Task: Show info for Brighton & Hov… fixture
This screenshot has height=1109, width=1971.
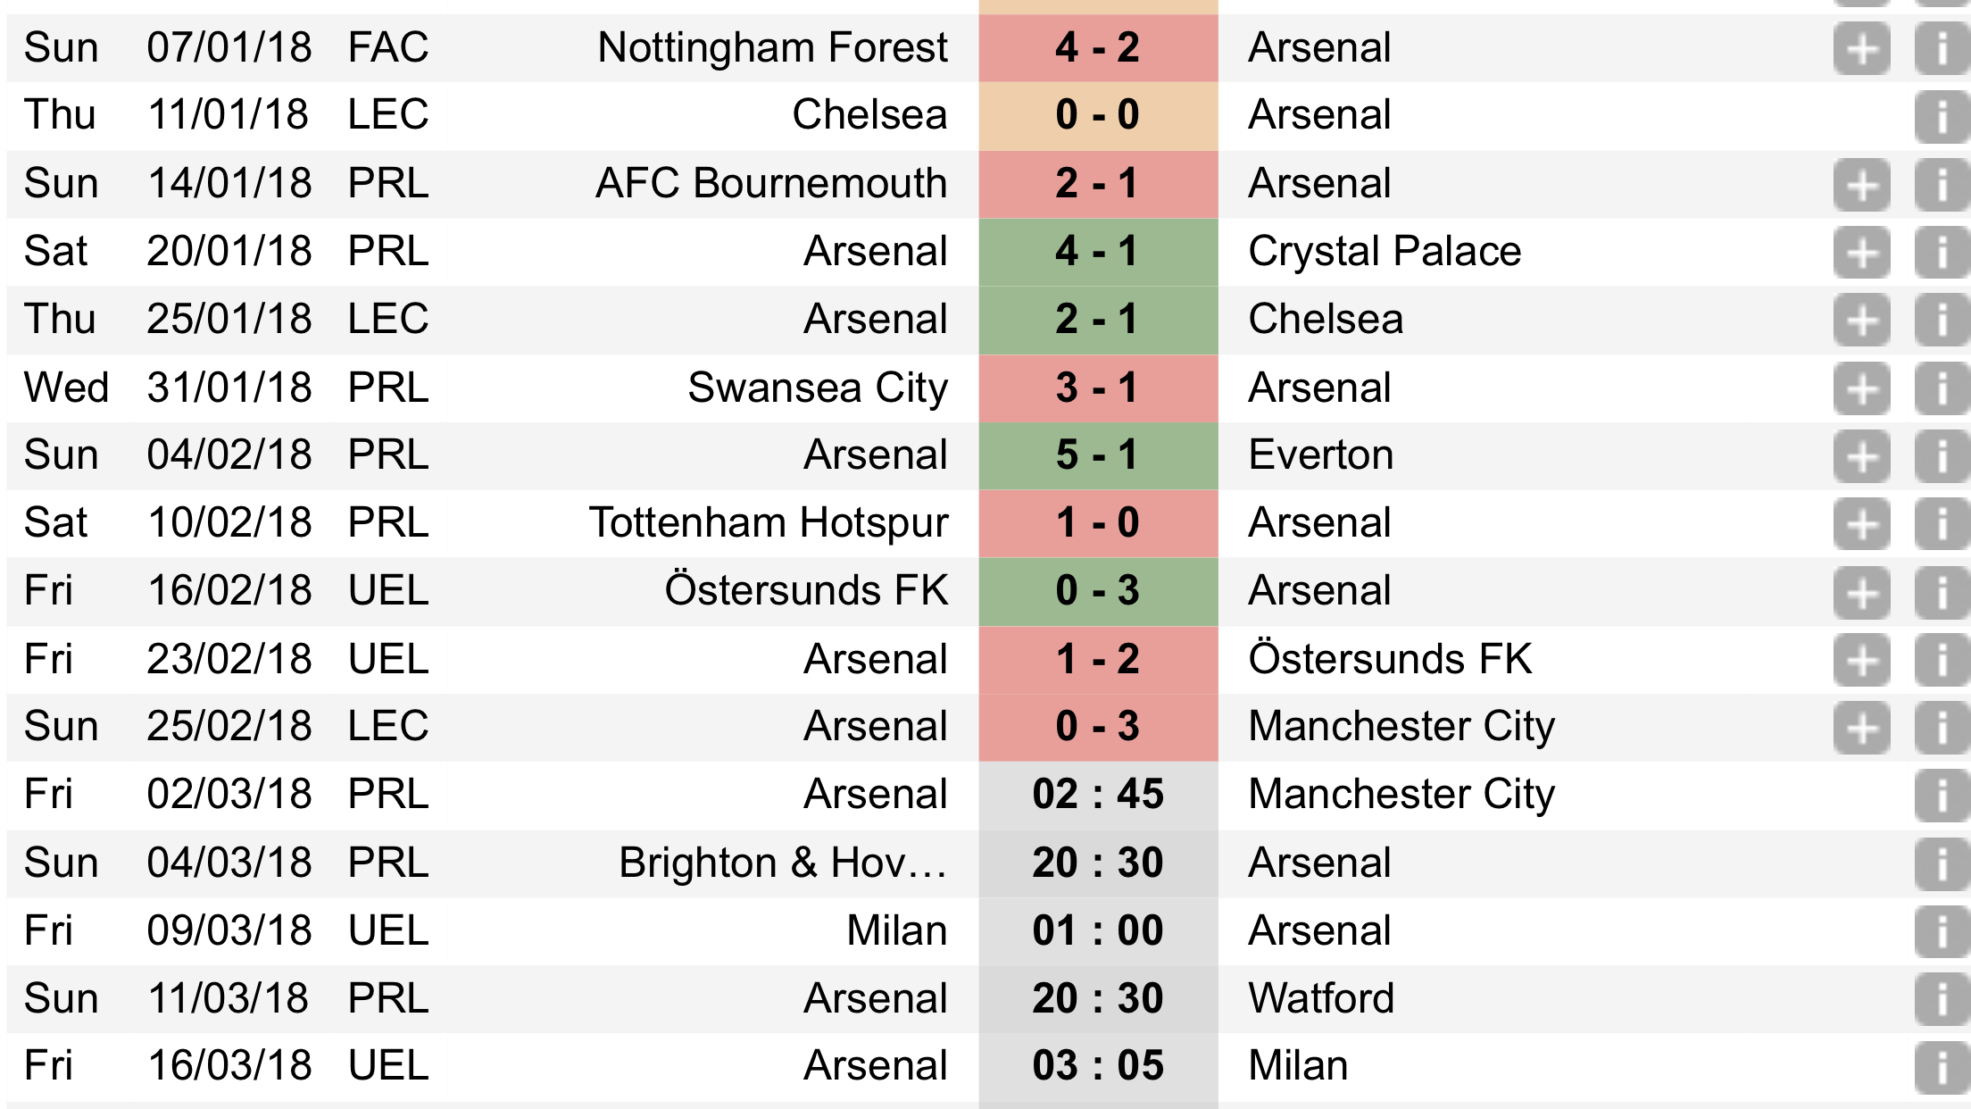Action: click(x=1942, y=863)
